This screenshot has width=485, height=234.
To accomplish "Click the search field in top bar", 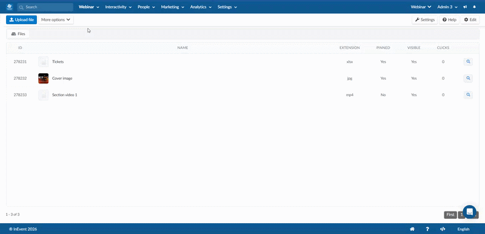I will [x=45, y=7].
